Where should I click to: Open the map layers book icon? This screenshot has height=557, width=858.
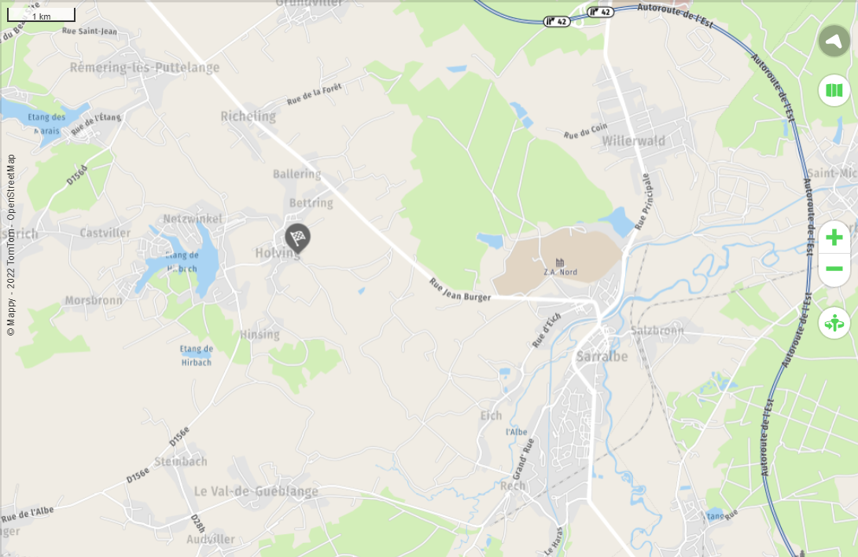click(x=834, y=90)
